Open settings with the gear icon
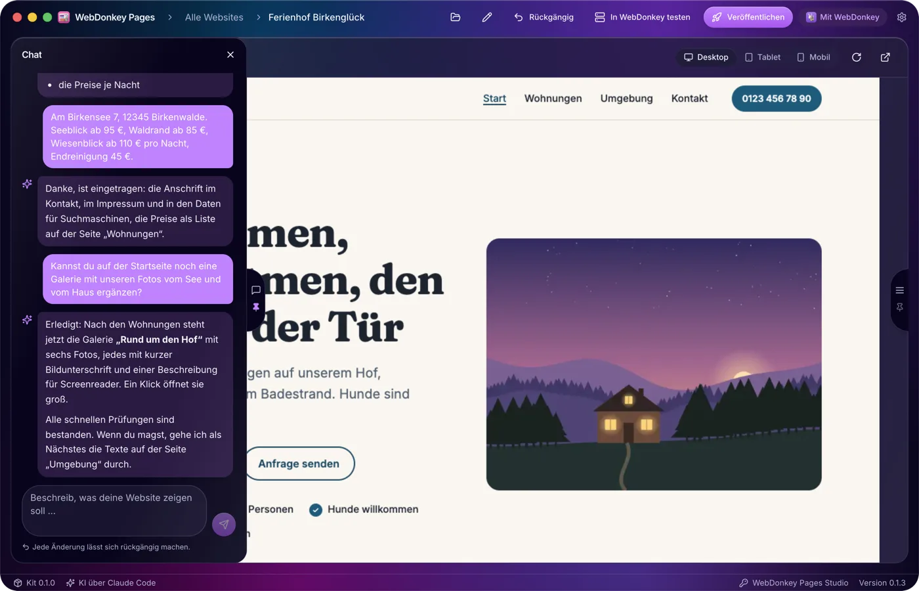 click(x=902, y=17)
